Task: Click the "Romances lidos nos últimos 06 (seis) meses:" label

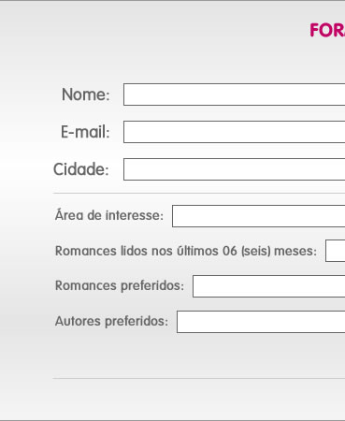Action: (186, 251)
